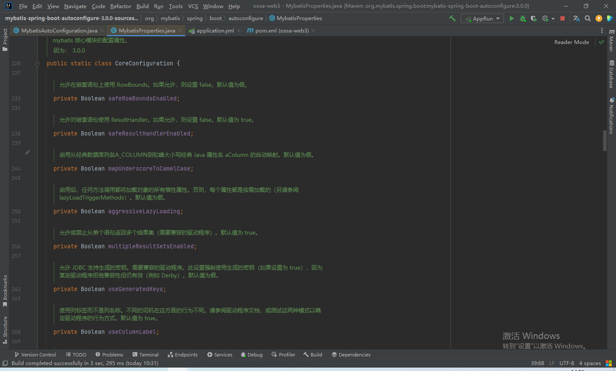This screenshot has height=371, width=616.
Task: Open the Profiler tool window
Action: (283, 355)
